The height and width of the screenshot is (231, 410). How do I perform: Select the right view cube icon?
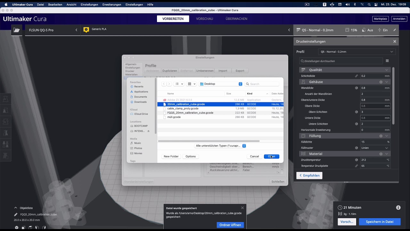click(x=44, y=227)
